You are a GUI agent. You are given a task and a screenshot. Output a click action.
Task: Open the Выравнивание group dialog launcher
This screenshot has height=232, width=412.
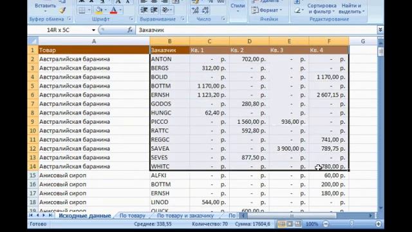pos(182,19)
